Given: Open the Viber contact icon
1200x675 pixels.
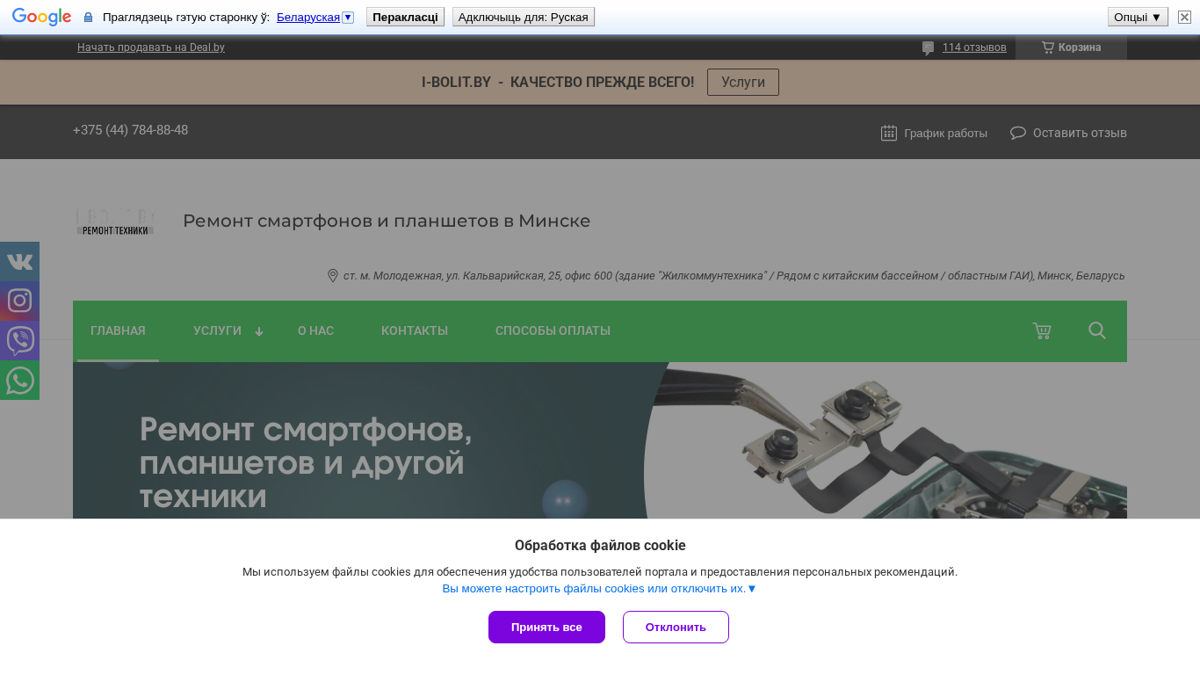Looking at the screenshot, I should [19, 341].
